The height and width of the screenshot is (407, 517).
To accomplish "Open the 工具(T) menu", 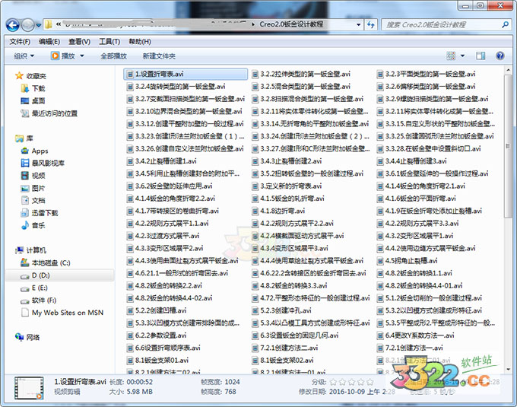I will [109, 41].
